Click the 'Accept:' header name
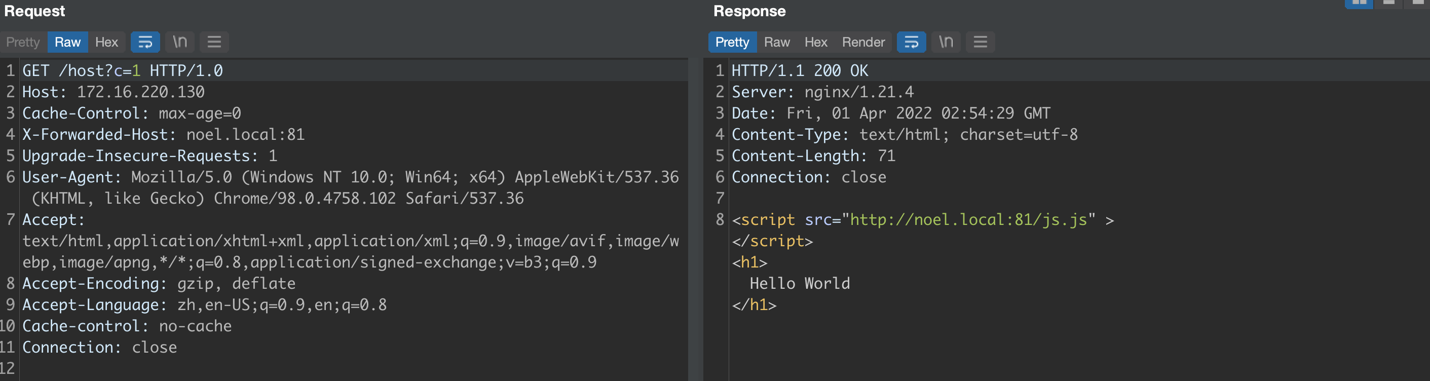The width and height of the screenshot is (1430, 381). 53,220
